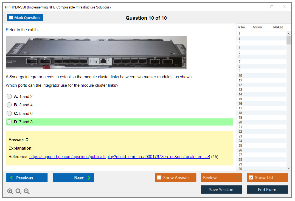The image size is (295, 201).
Task: Go to the Previous question
Action: [x=27, y=178]
